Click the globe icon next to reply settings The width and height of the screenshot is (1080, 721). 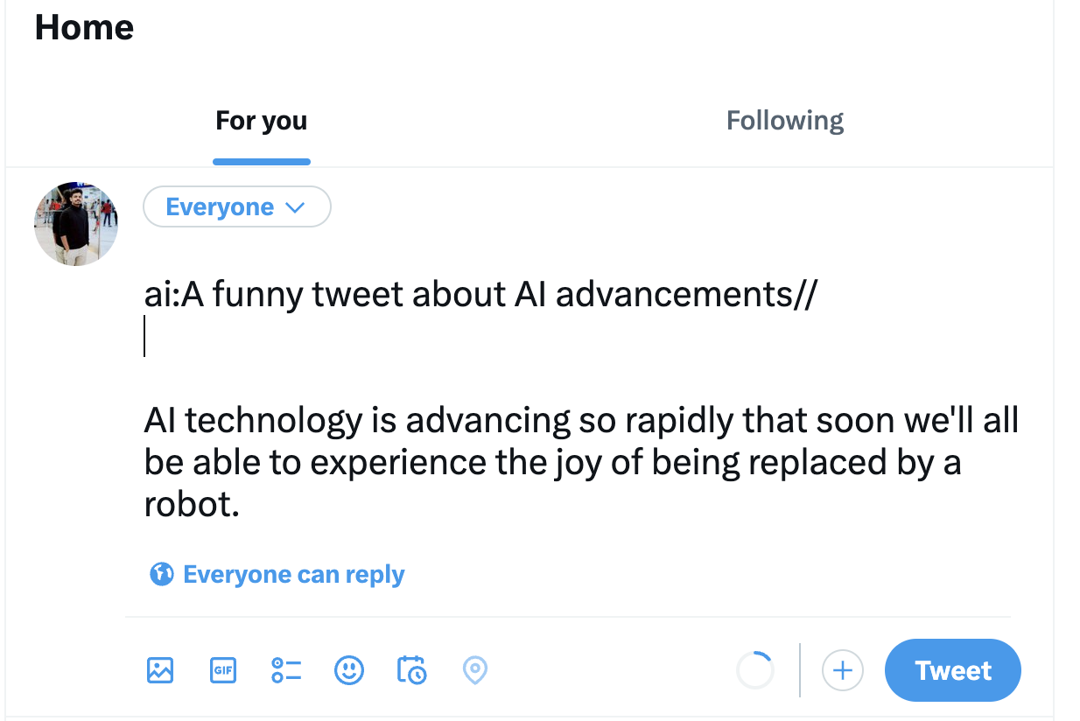(162, 574)
